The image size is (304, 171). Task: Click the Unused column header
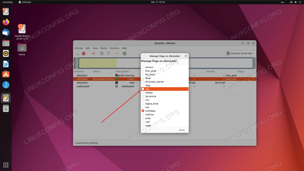[x=210, y=71]
